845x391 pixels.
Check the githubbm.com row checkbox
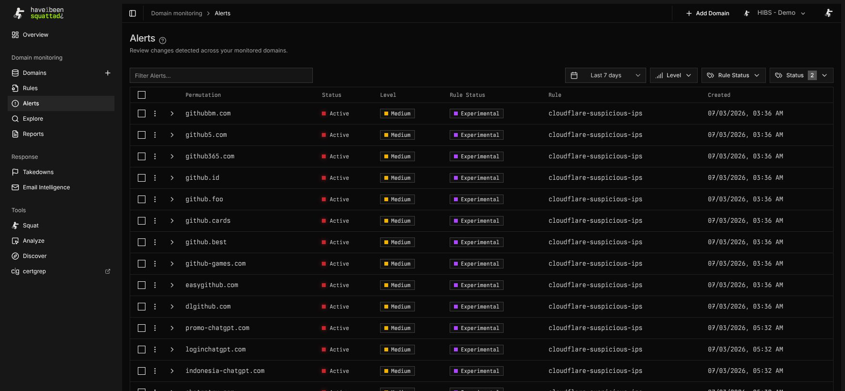tap(142, 113)
